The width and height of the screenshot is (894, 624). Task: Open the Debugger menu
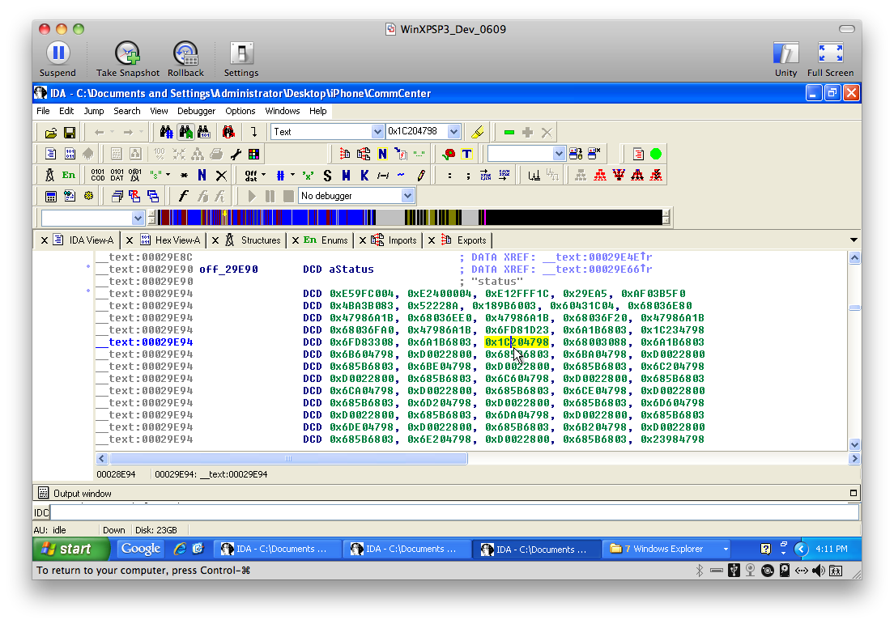[196, 111]
